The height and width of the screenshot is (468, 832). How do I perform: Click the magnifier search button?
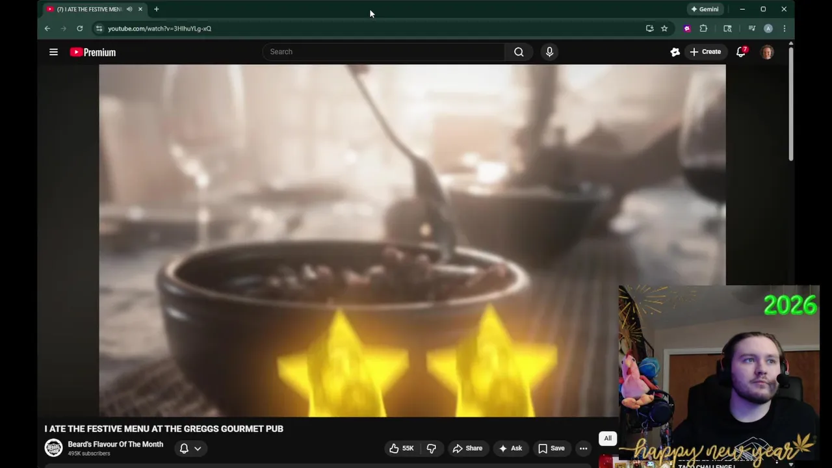519,52
